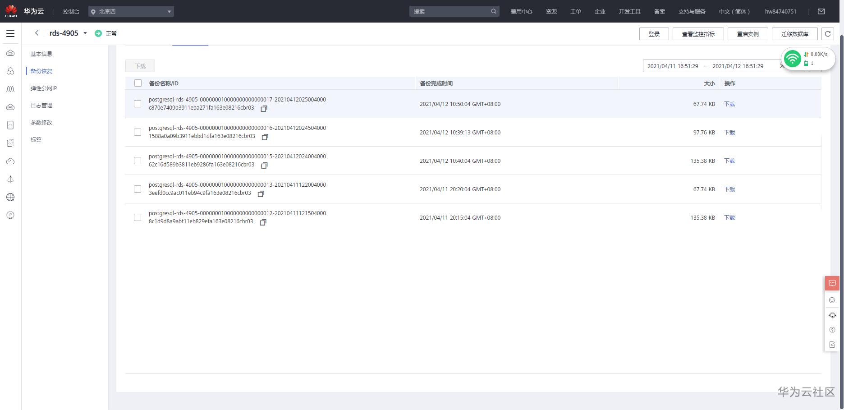
Task: Click the feedback note-and-pen icon
Action: pos(832,345)
